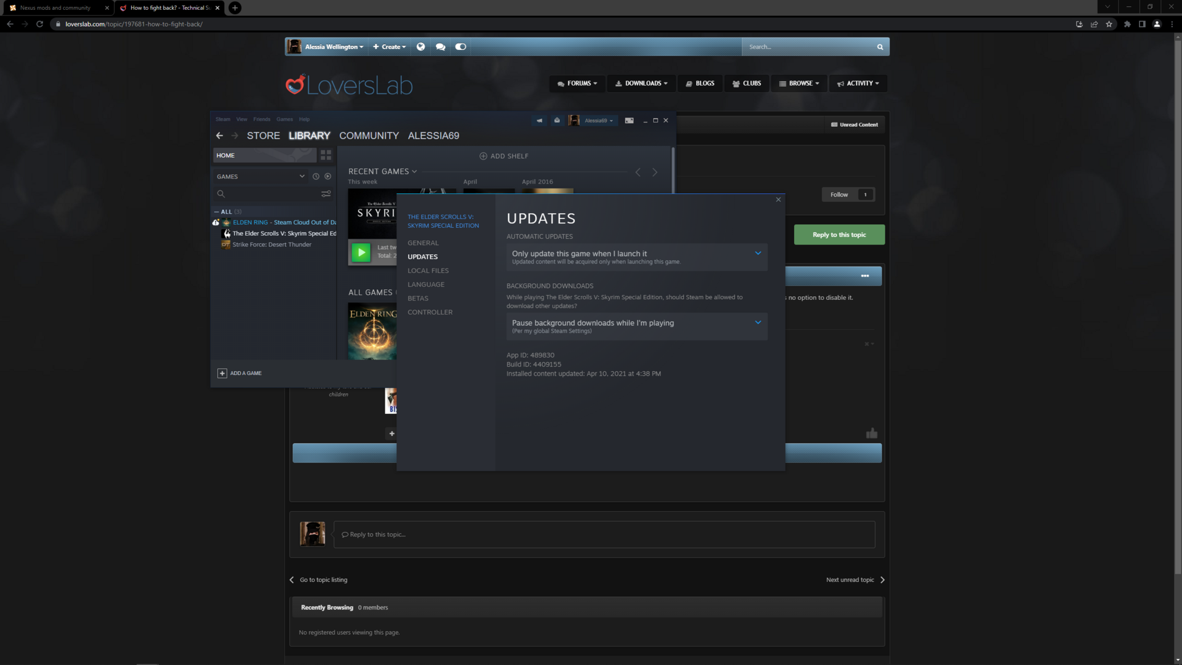The image size is (1182, 665).
Task: Click the ELDEN RING cover thumbnail
Action: [372, 331]
